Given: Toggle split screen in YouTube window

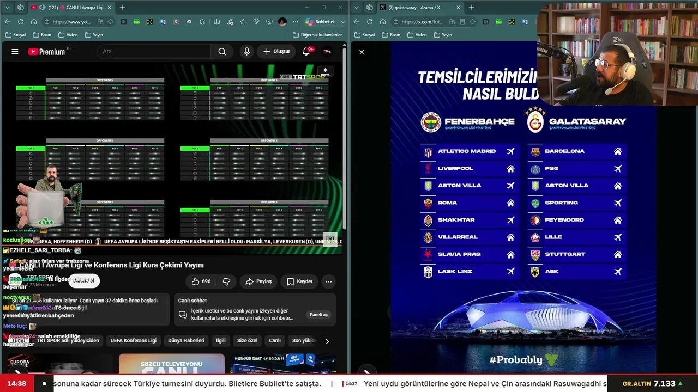Looking at the screenshot, I should click(x=216, y=22).
